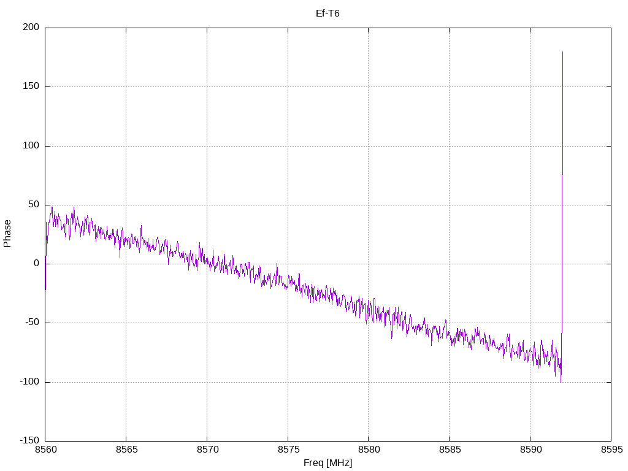This screenshot has width=628, height=471.
Task: Click the y-axis tick label '200'
Action: point(31,27)
